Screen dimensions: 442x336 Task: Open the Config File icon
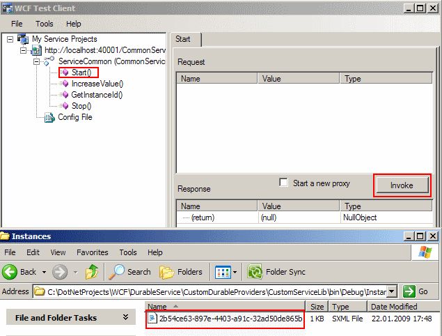[49, 117]
